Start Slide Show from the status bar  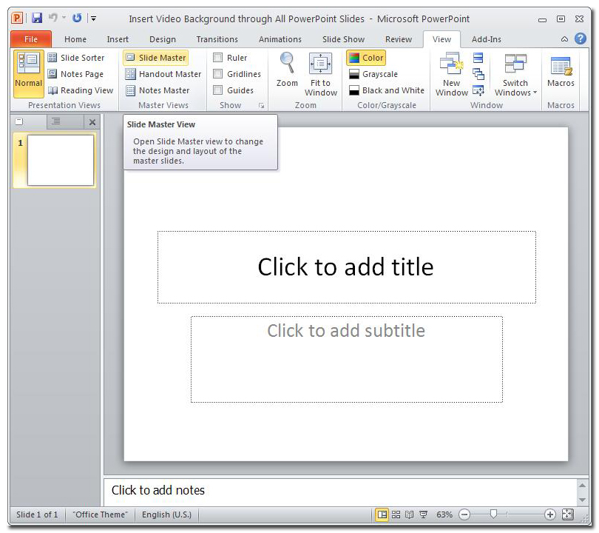(422, 514)
